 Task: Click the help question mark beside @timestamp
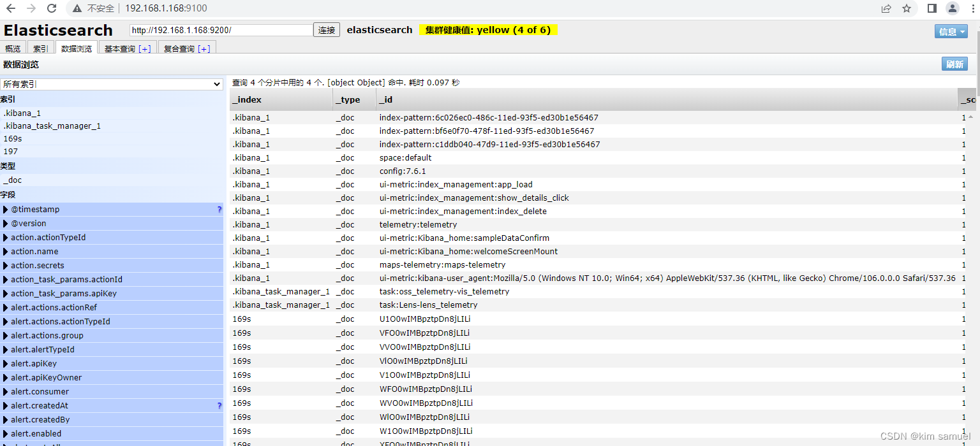point(219,210)
